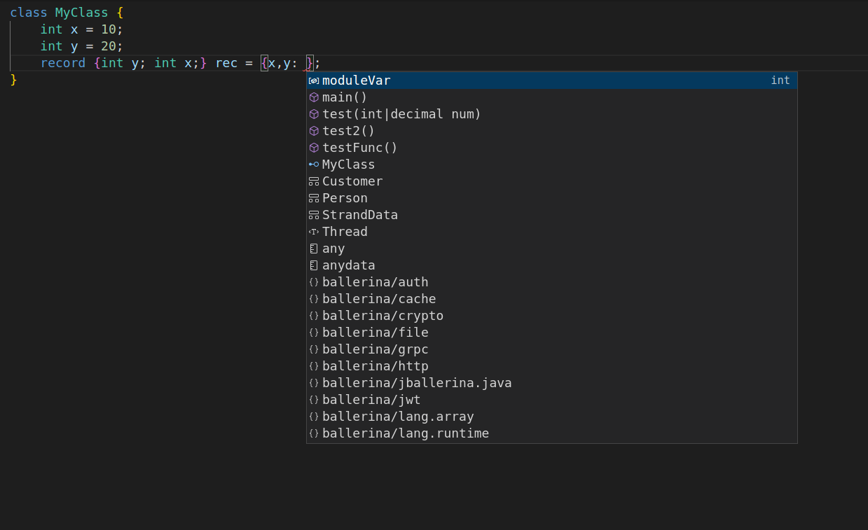Screen dimensions: 868x530
Task: Click the cube icon next to test2()
Action: click(314, 131)
